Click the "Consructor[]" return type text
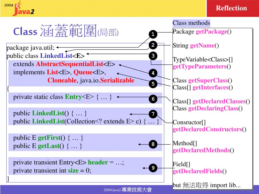The width and height of the screenshot is (259, 194). point(189,122)
